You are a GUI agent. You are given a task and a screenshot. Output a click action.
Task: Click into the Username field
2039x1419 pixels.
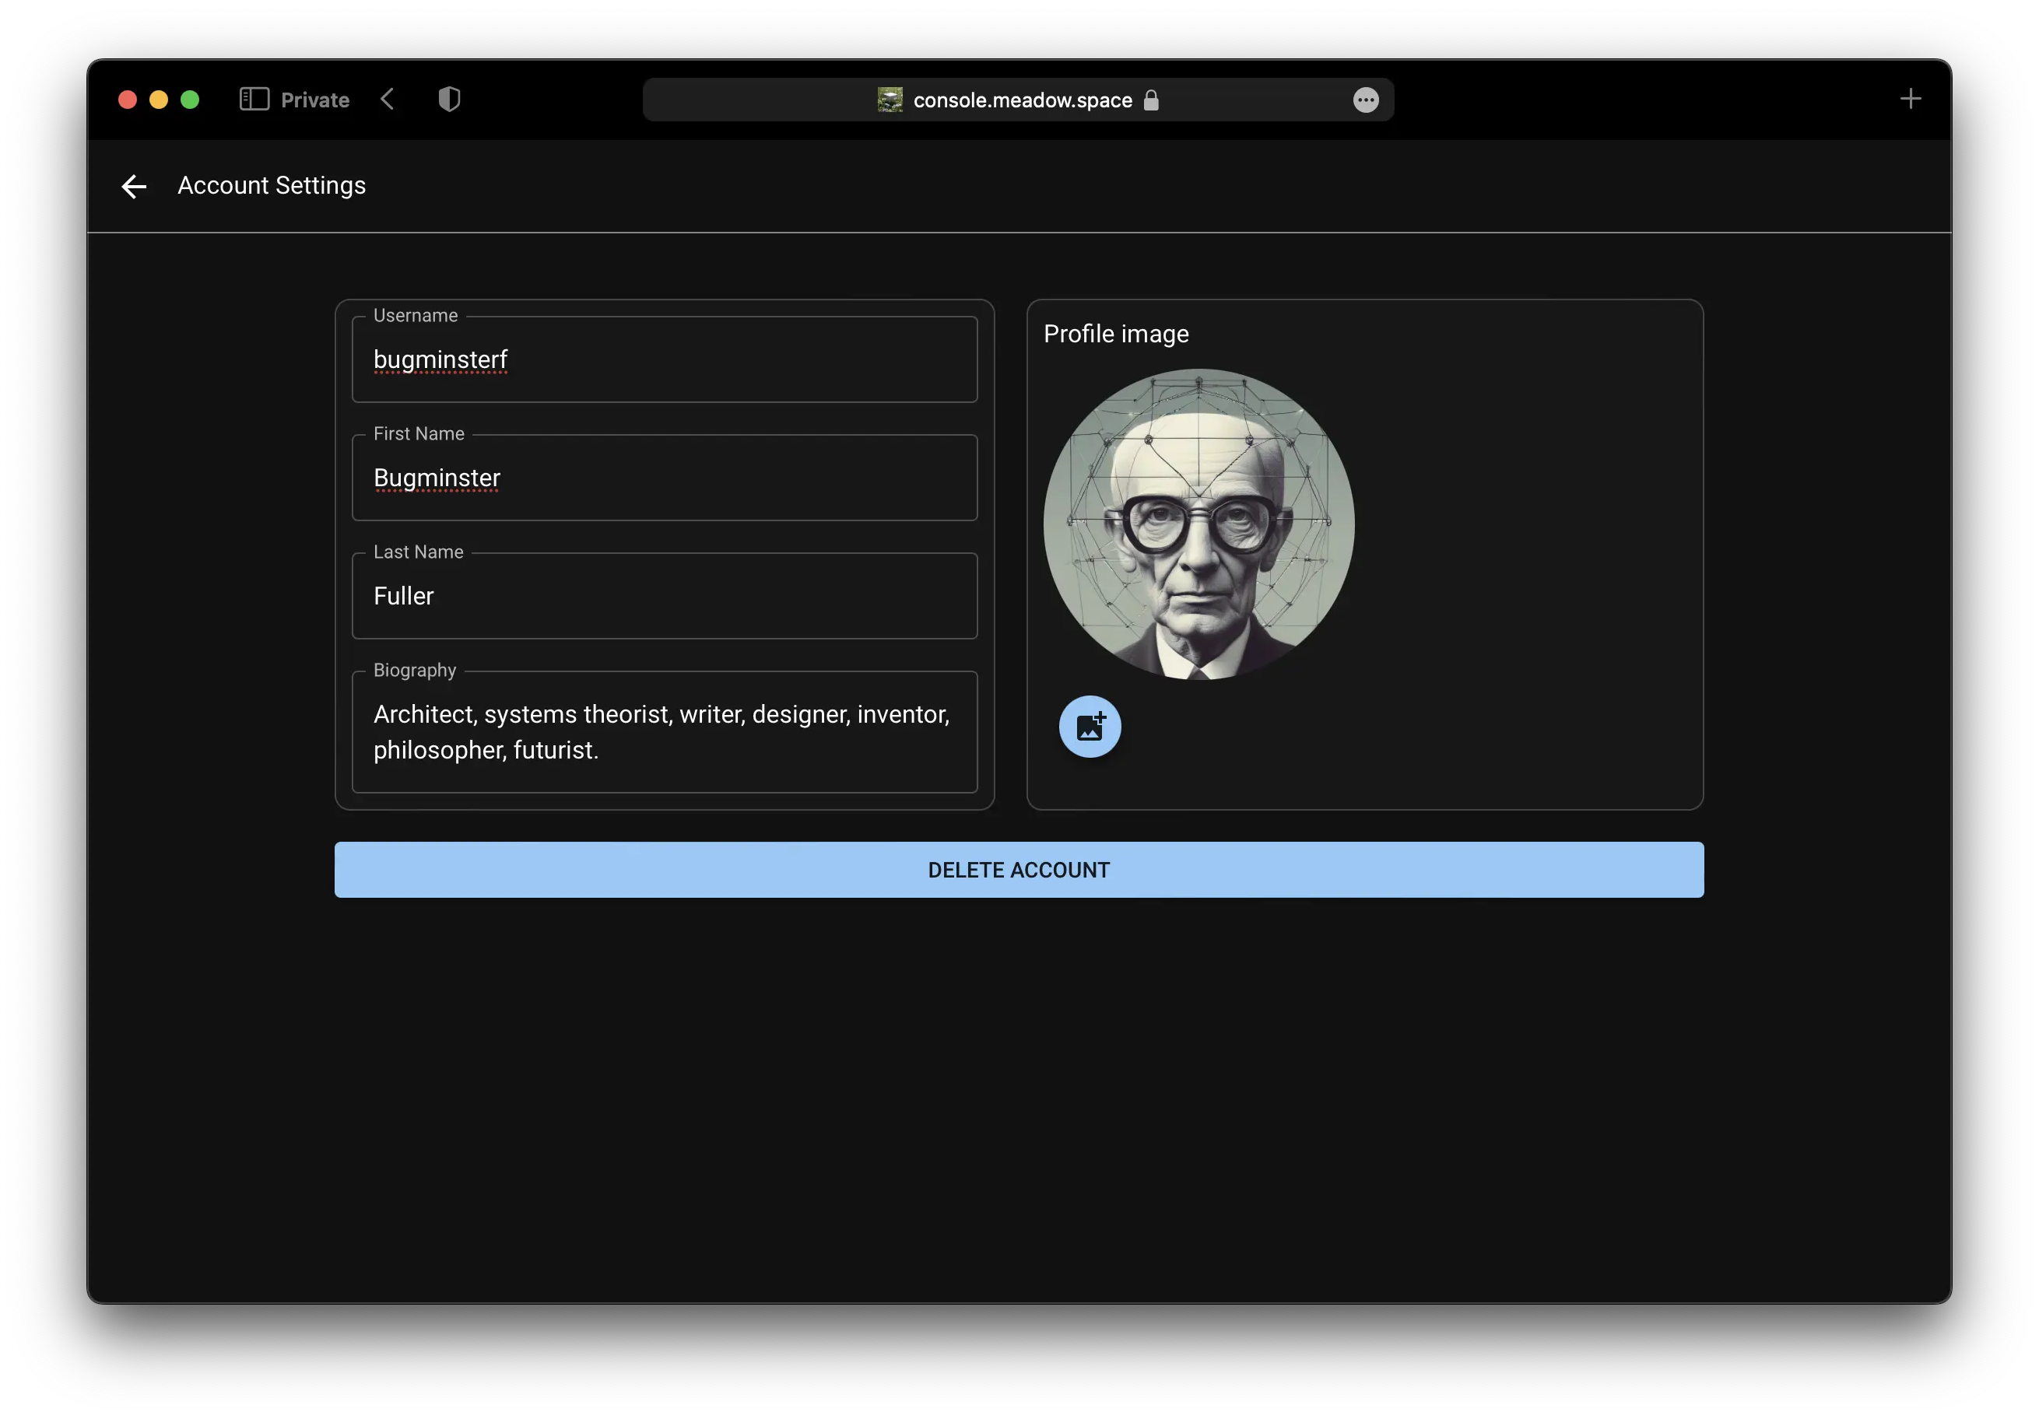[x=665, y=359]
